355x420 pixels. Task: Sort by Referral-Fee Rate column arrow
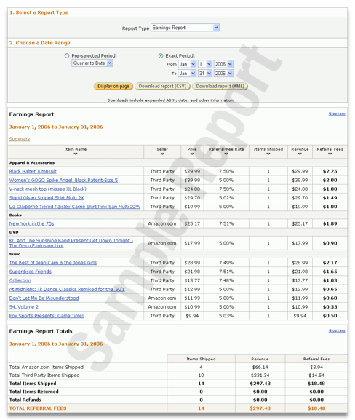(226, 154)
